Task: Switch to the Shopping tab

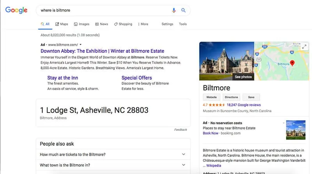Action: point(123,24)
